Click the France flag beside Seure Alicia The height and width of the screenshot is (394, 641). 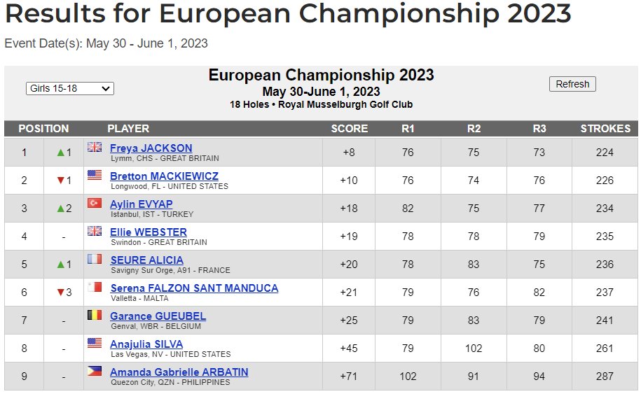[95, 259]
